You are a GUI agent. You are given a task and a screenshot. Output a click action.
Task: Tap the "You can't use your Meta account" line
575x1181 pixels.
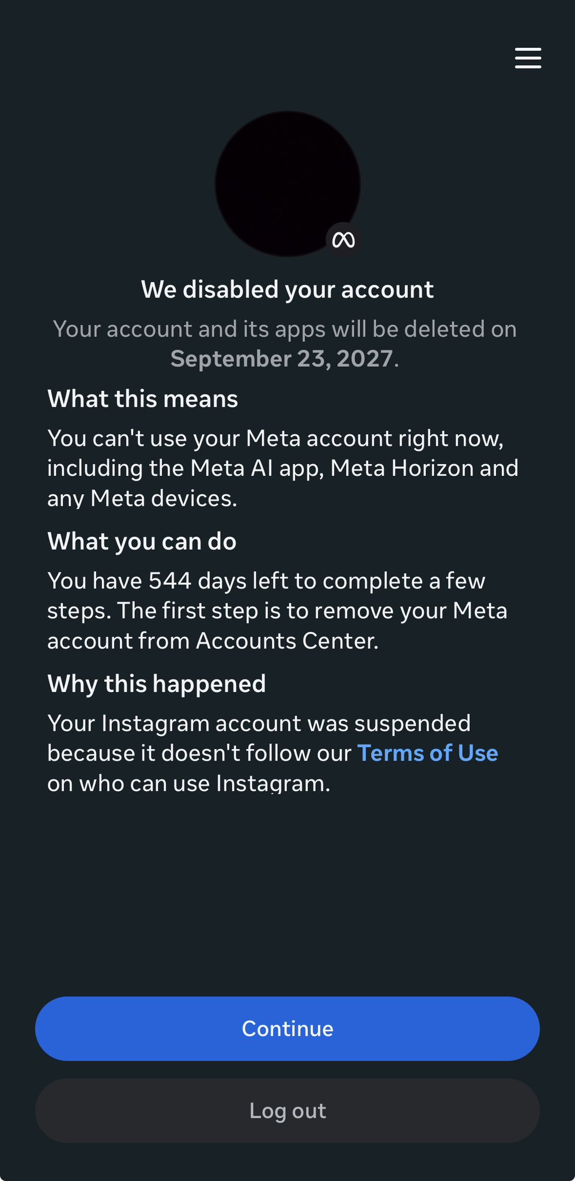pos(275,438)
